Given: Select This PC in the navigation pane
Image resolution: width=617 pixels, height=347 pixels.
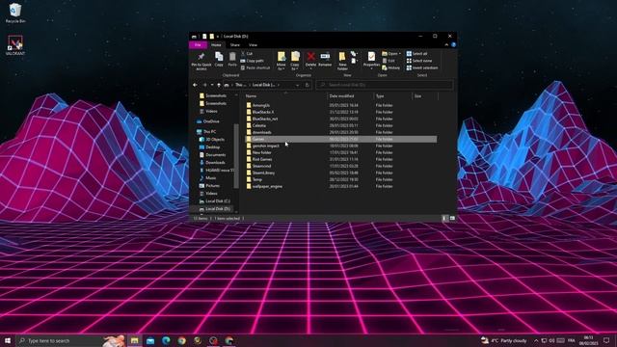Looking at the screenshot, I should [x=207, y=132].
